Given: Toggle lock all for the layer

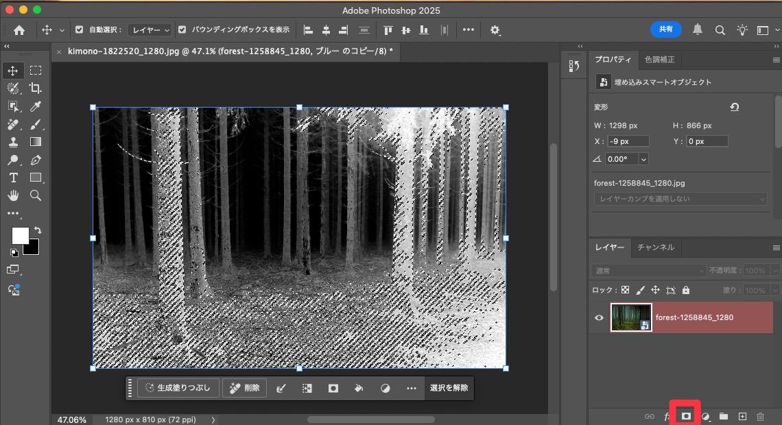Looking at the screenshot, I should pyautogui.click(x=686, y=290).
